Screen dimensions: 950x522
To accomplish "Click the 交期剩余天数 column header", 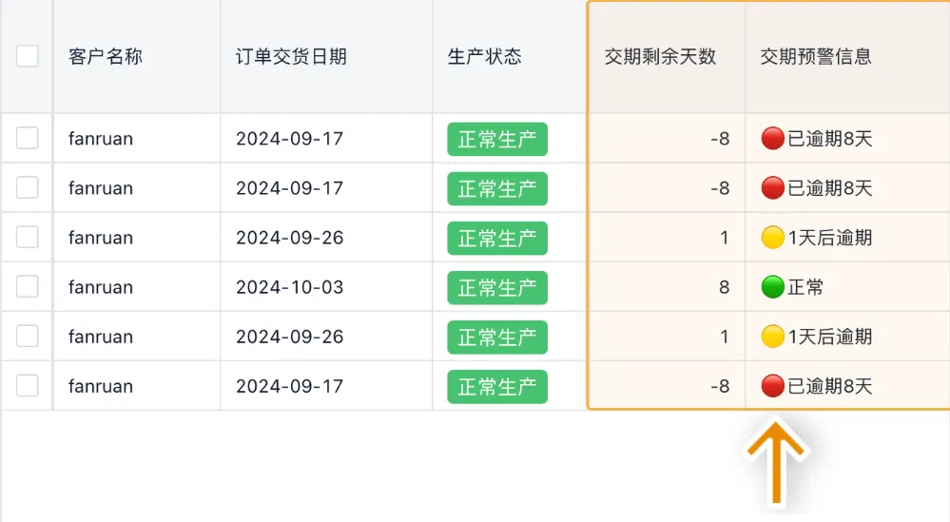I will [660, 57].
